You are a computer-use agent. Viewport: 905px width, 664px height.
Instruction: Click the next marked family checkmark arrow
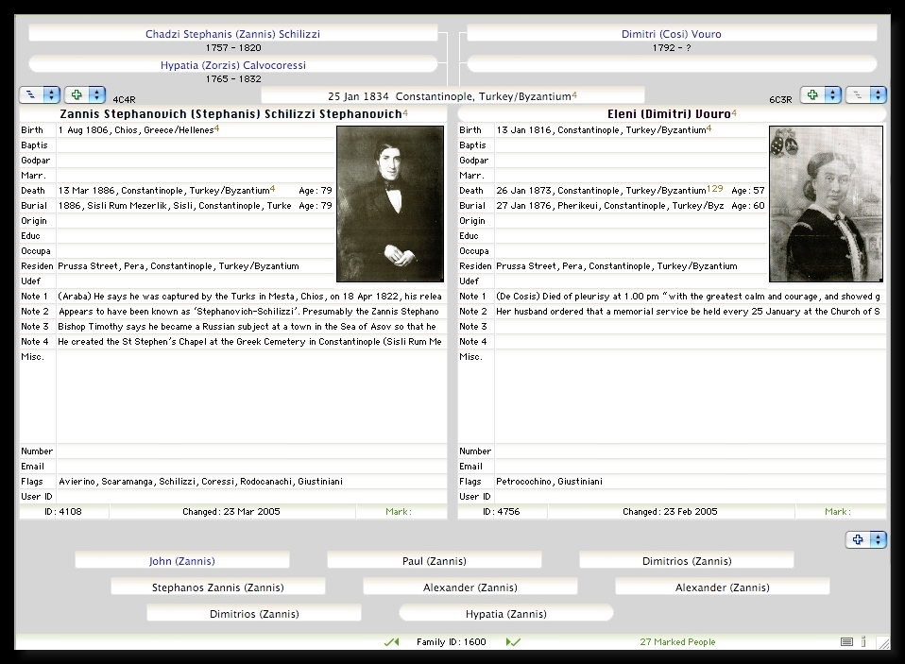point(514,642)
